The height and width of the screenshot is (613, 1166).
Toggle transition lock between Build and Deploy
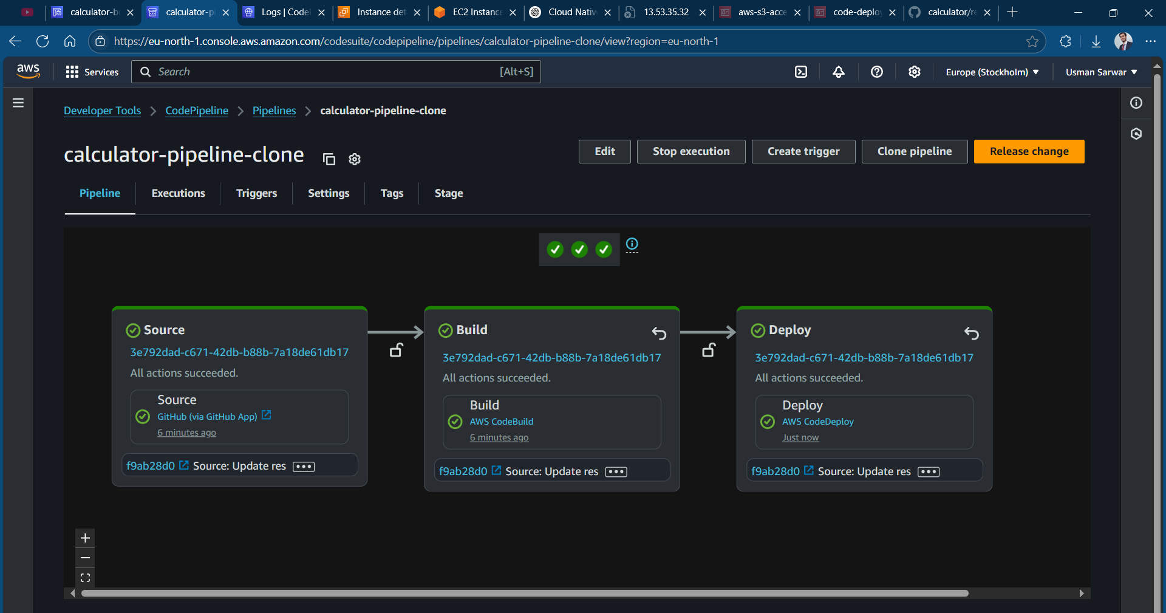pyautogui.click(x=709, y=350)
